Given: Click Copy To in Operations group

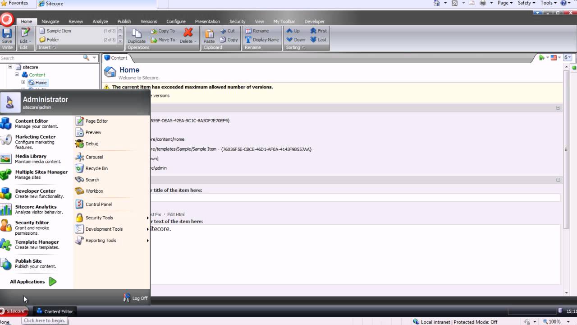Looking at the screenshot, I should pyautogui.click(x=162, y=31).
